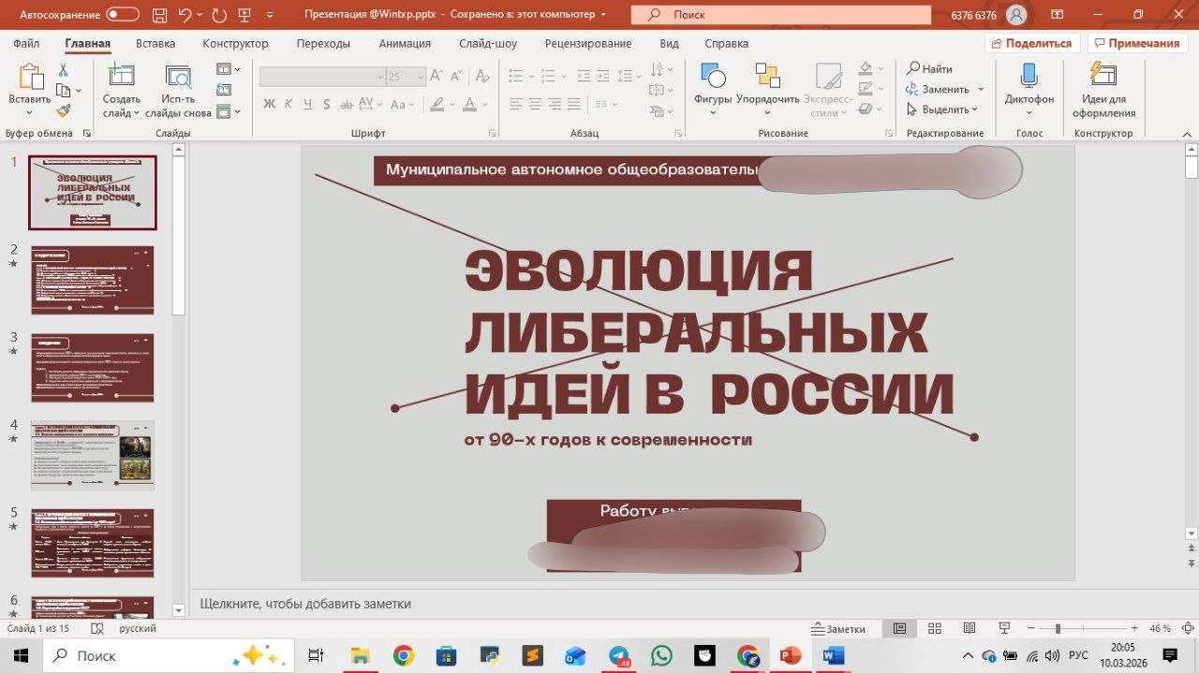The image size is (1199, 673).
Task: Click the Диктофон microphone icon
Action: [x=1029, y=77]
